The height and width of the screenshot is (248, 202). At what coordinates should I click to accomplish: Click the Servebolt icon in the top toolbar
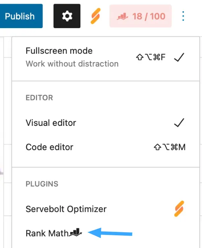point(95,16)
